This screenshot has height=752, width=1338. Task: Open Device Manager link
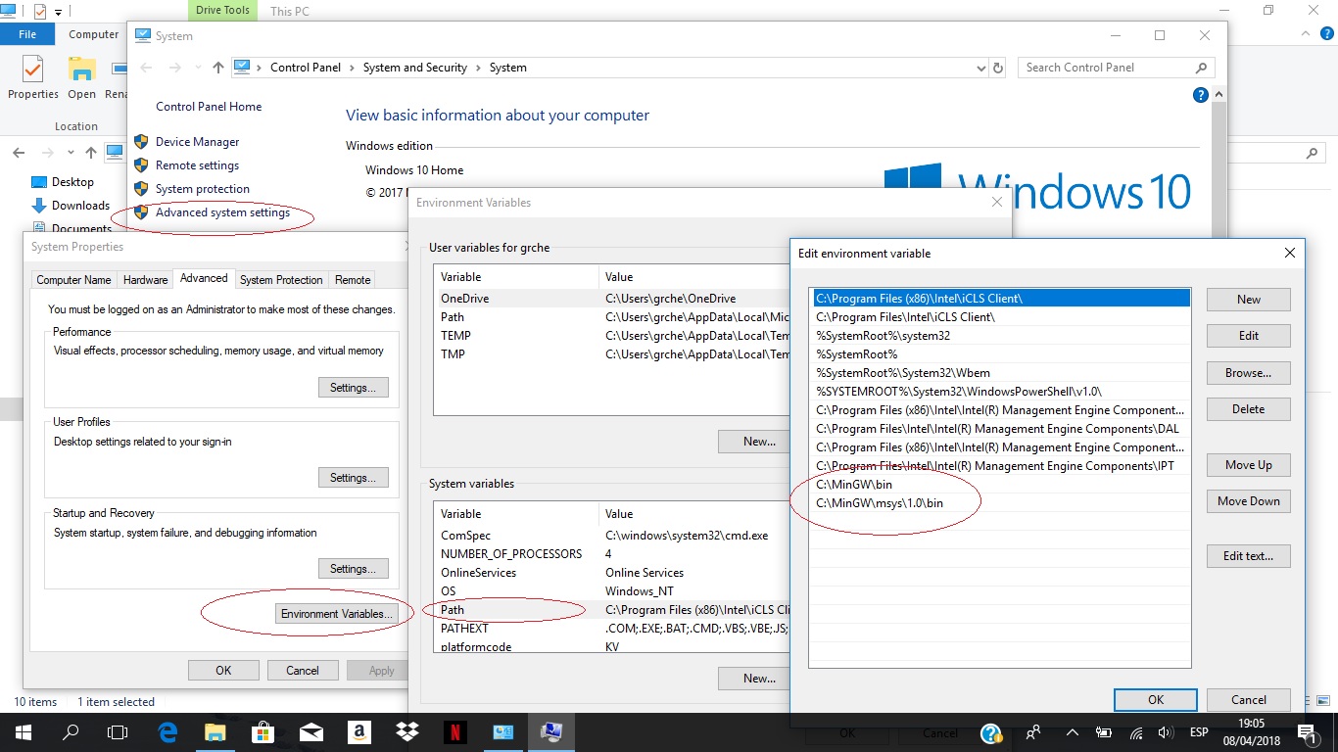[197, 142]
